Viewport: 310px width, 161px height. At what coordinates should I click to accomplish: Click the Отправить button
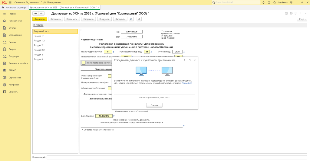pos(88,19)
